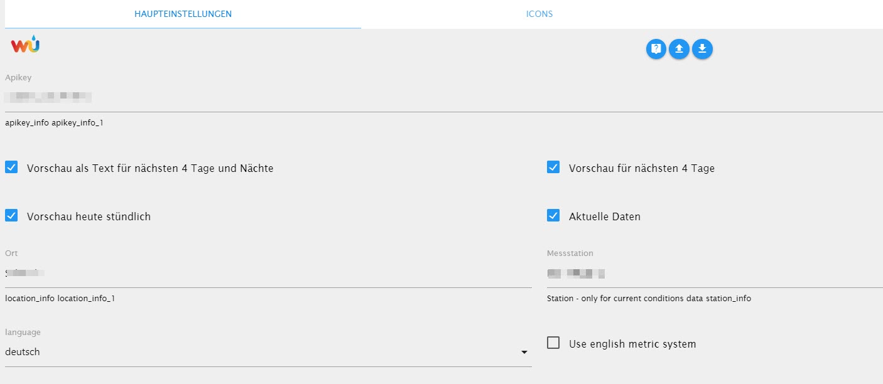Click the language field label
Image resolution: width=883 pixels, height=384 pixels.
23,333
